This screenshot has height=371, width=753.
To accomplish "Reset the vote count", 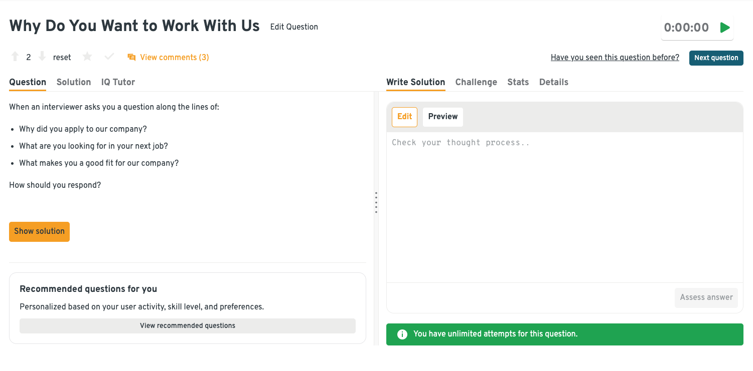I will tap(62, 58).
